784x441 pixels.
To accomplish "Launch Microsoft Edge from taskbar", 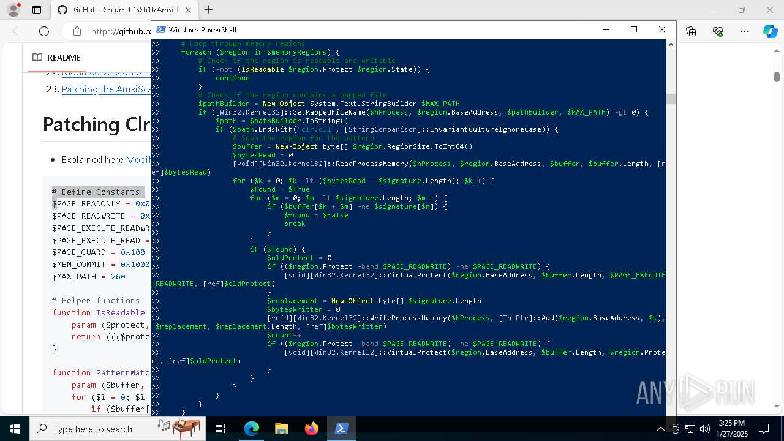I will coord(252,429).
